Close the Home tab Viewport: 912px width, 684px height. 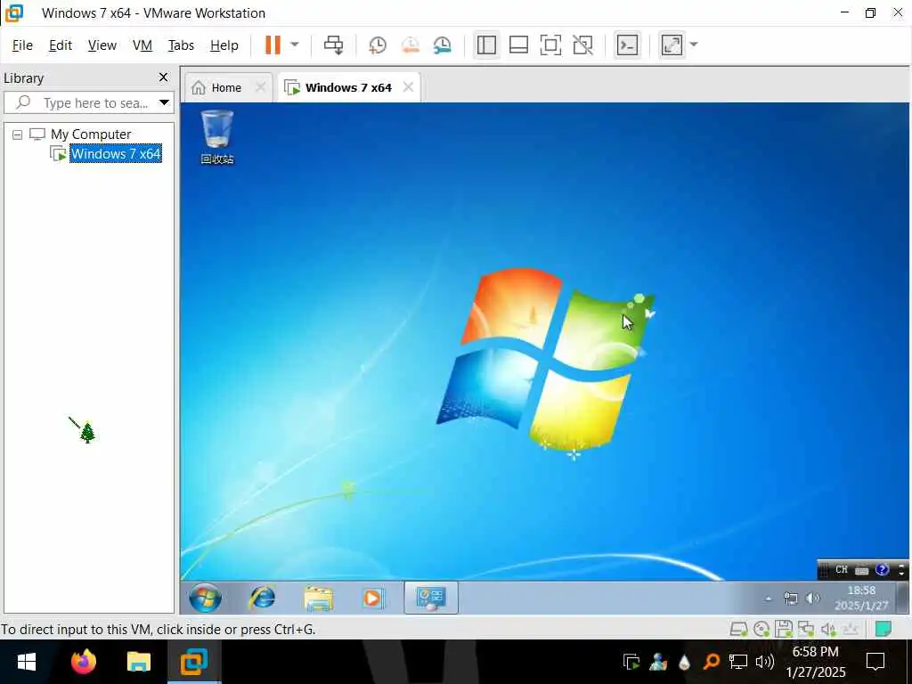tap(261, 87)
